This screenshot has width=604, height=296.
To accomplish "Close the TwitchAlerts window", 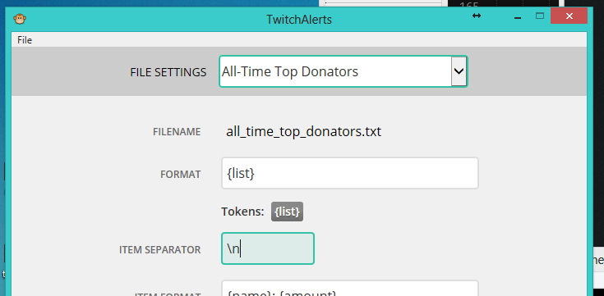I will click(x=569, y=16).
